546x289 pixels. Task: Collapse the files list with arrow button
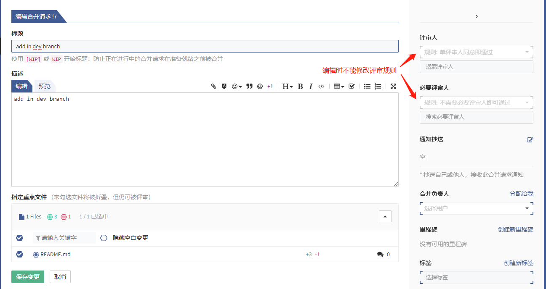385,216
